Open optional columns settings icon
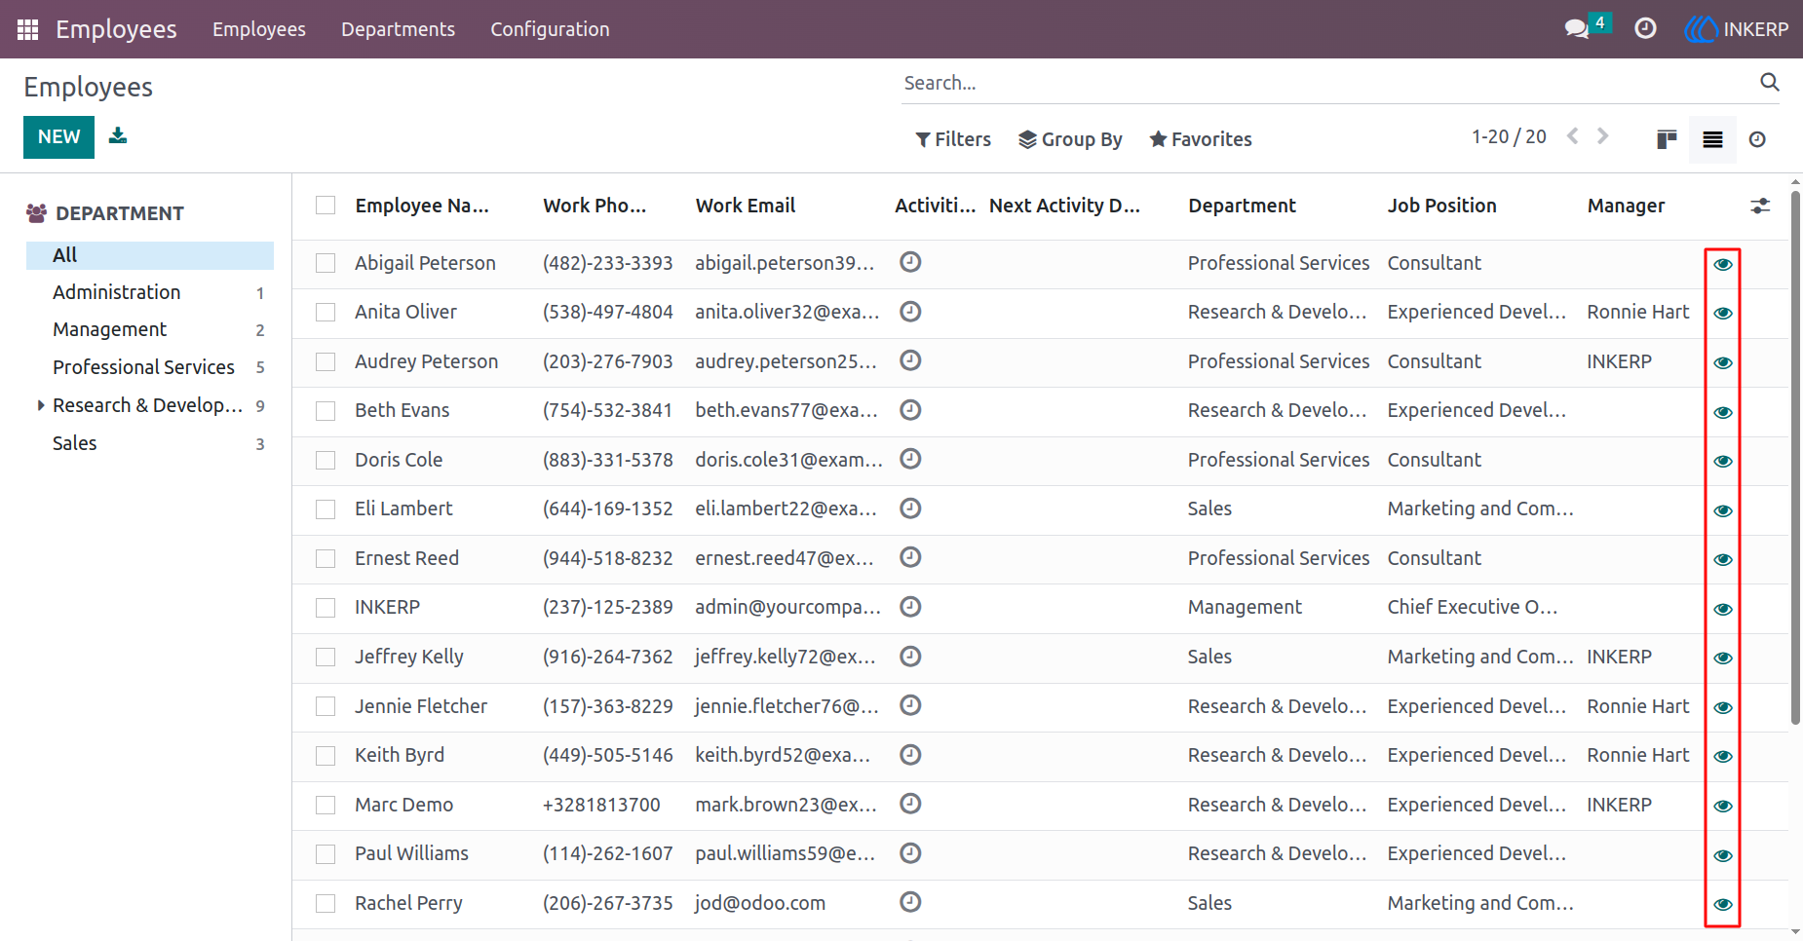 click(x=1760, y=206)
